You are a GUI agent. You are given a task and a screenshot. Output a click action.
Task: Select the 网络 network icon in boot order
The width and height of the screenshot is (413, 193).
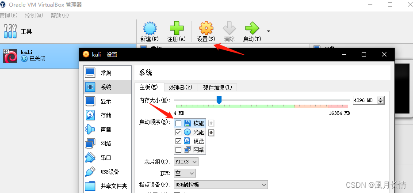point(187,150)
